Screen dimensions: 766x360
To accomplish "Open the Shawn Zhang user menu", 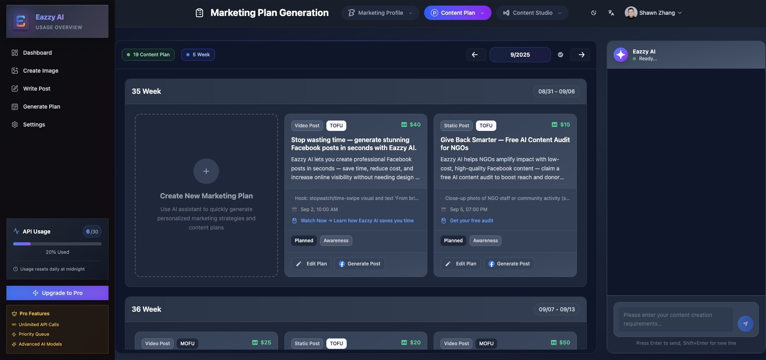I will (x=653, y=13).
